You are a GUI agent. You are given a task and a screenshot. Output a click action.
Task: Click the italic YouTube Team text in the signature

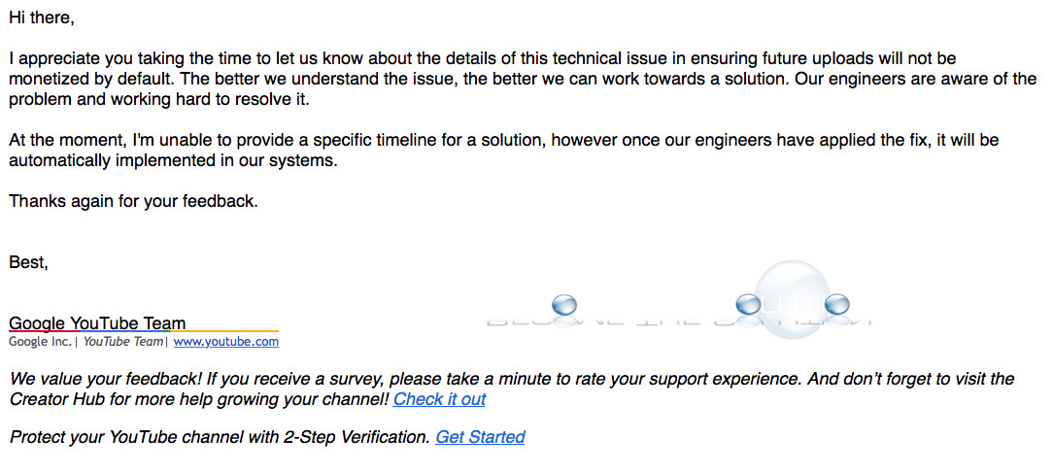click(123, 342)
